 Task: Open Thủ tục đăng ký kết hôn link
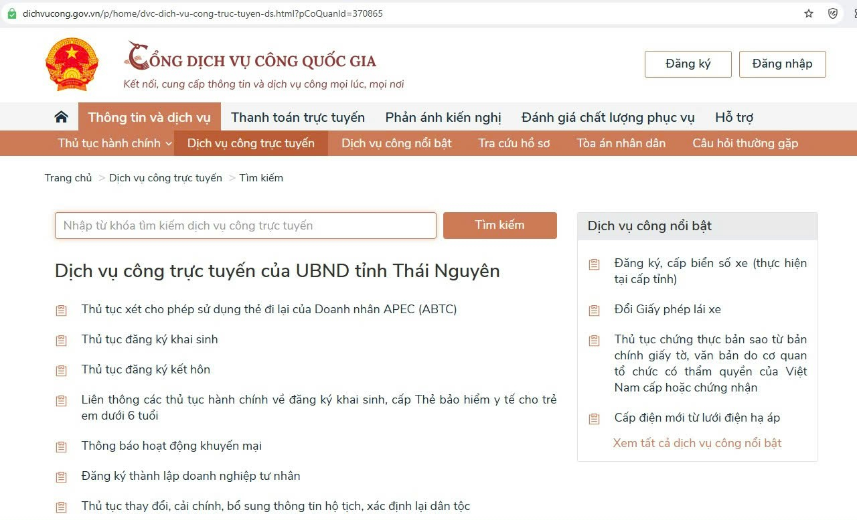[146, 369]
